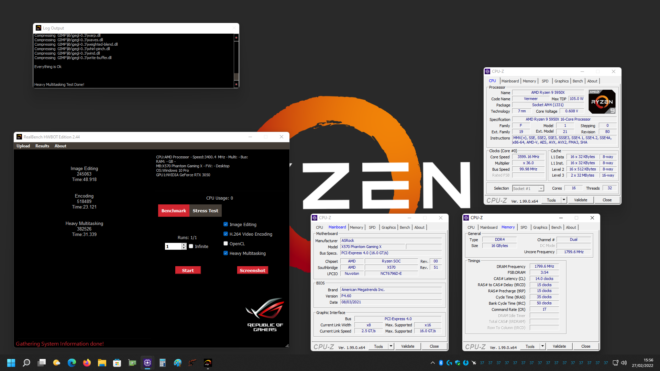Open About tab in CPU-Z memory window
The width and height of the screenshot is (660, 371).
click(x=571, y=227)
